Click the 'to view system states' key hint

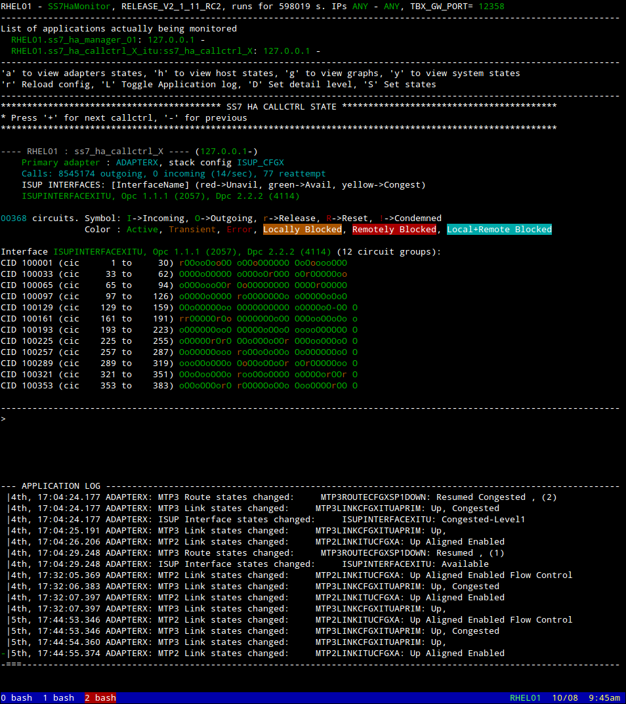click(x=465, y=73)
